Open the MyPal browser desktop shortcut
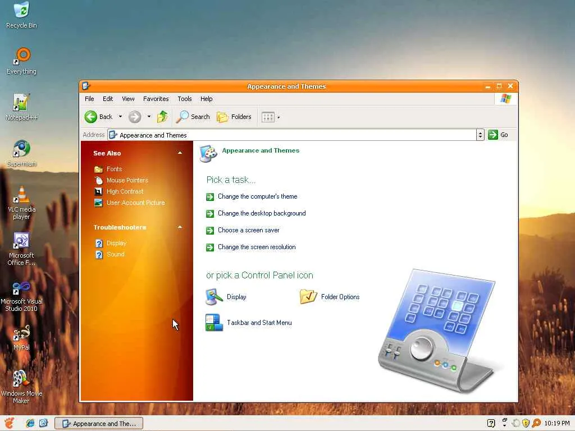This screenshot has height=431, width=575. [21, 337]
